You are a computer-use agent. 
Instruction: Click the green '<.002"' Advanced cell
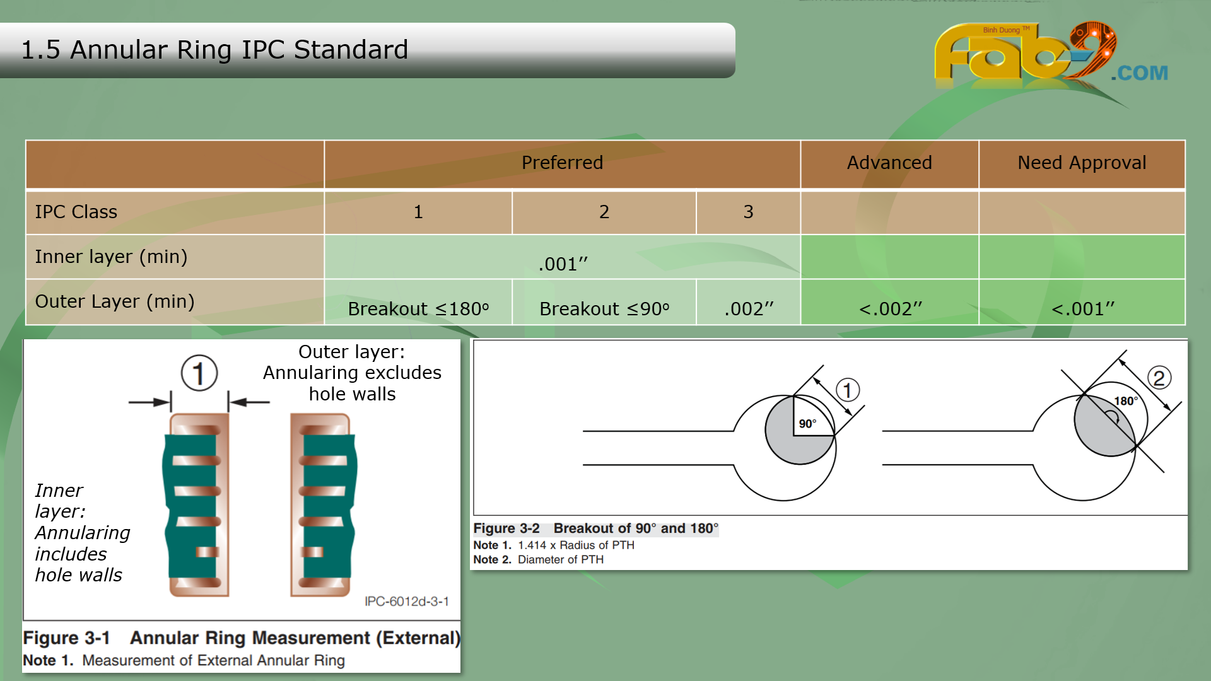click(x=890, y=309)
